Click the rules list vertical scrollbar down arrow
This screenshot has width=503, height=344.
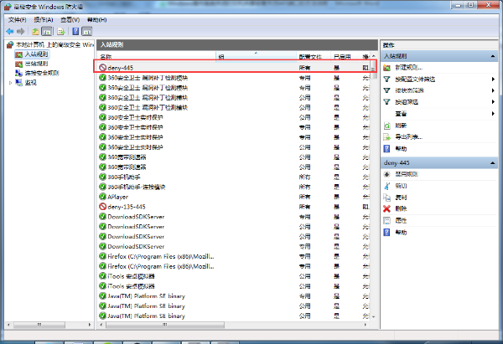[x=373, y=316]
